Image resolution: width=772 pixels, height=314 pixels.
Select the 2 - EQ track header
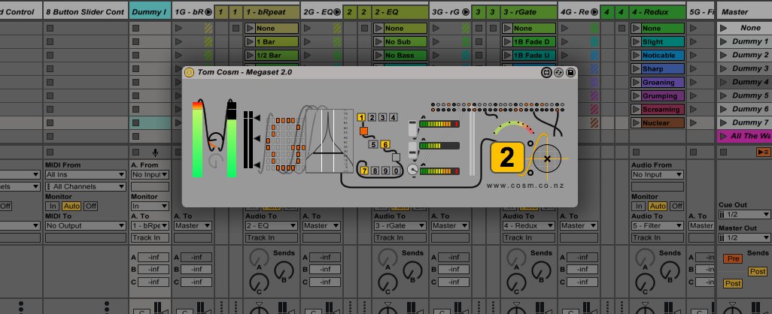click(x=400, y=12)
